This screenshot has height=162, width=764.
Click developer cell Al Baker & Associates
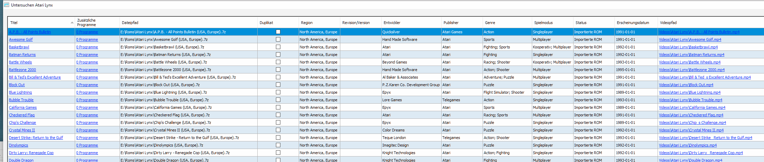(x=411, y=77)
